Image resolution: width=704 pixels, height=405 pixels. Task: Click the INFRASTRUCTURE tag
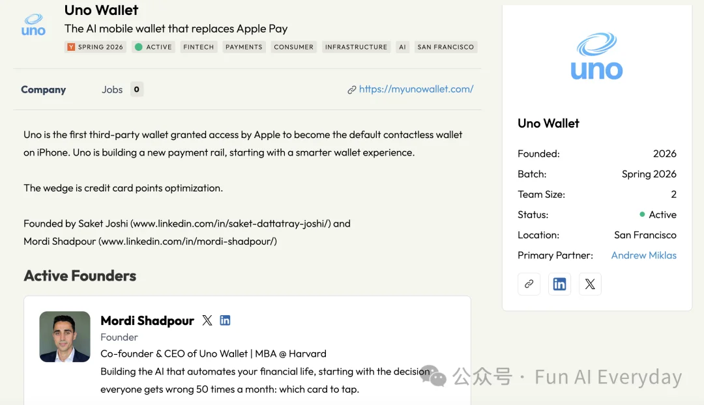tap(356, 47)
